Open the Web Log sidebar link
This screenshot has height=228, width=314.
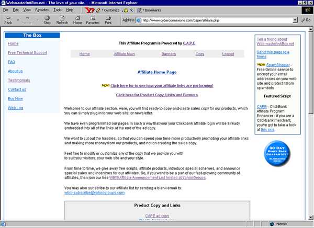tap(15, 108)
